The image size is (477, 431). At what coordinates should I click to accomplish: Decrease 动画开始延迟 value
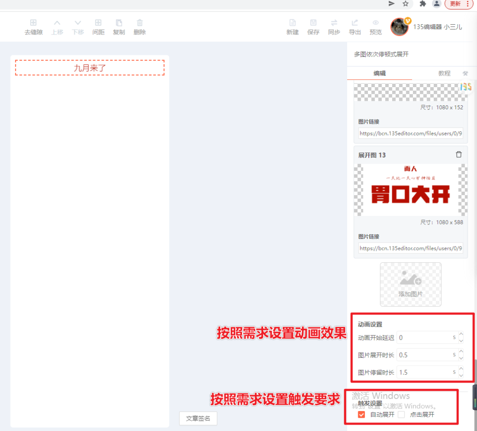click(x=461, y=341)
